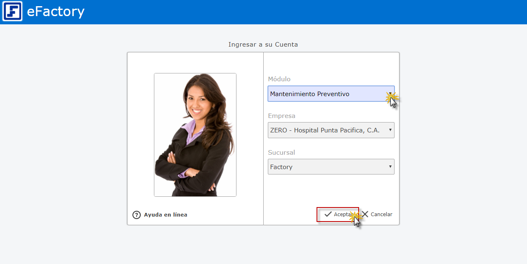Click the Ingresar a su Cuenta heading
The height and width of the screenshot is (264, 527).
tap(263, 45)
